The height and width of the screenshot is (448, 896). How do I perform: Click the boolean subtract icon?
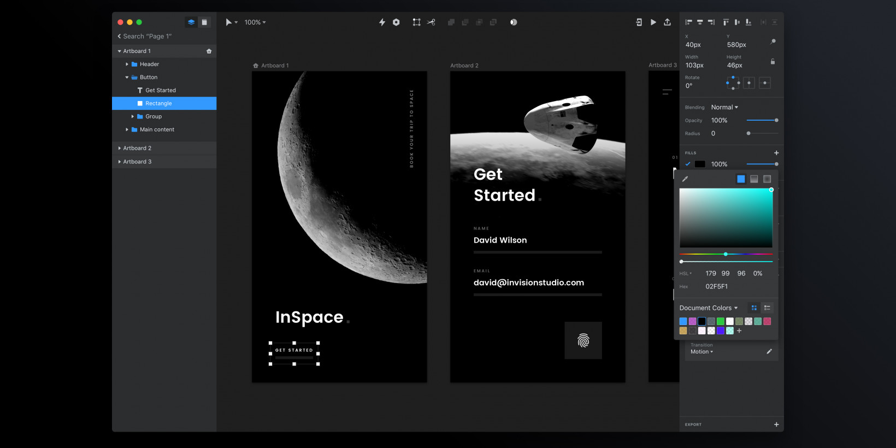click(x=465, y=22)
